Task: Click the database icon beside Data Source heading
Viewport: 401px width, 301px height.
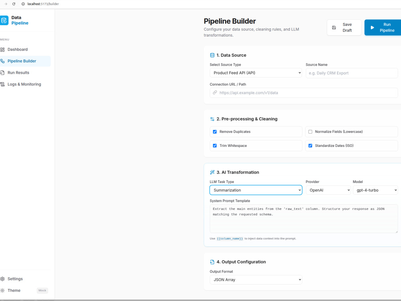Action: pyautogui.click(x=212, y=55)
